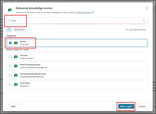Click the Data Processing Event table icon
Screen dimensions: 156x114
click(16, 66)
